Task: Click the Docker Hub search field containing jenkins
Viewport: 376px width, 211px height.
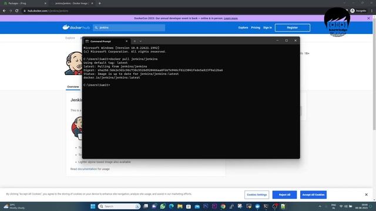Action: point(129,28)
